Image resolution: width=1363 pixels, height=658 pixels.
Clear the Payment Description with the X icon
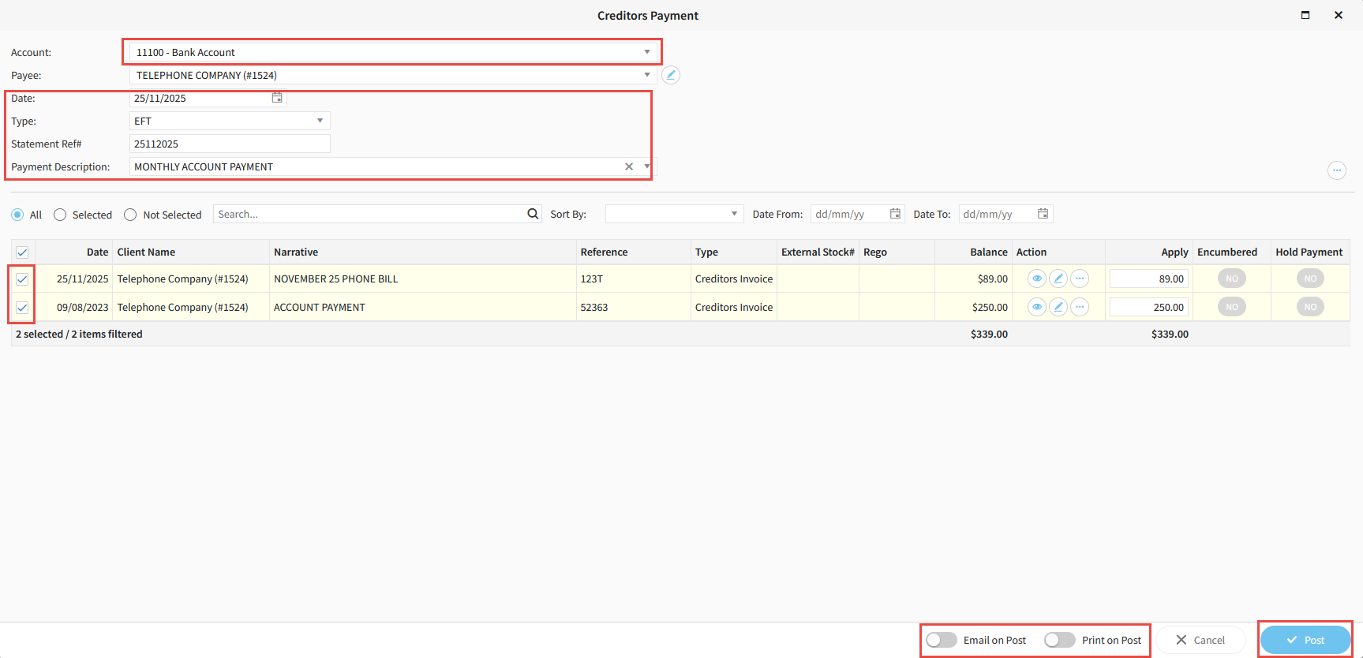point(629,166)
